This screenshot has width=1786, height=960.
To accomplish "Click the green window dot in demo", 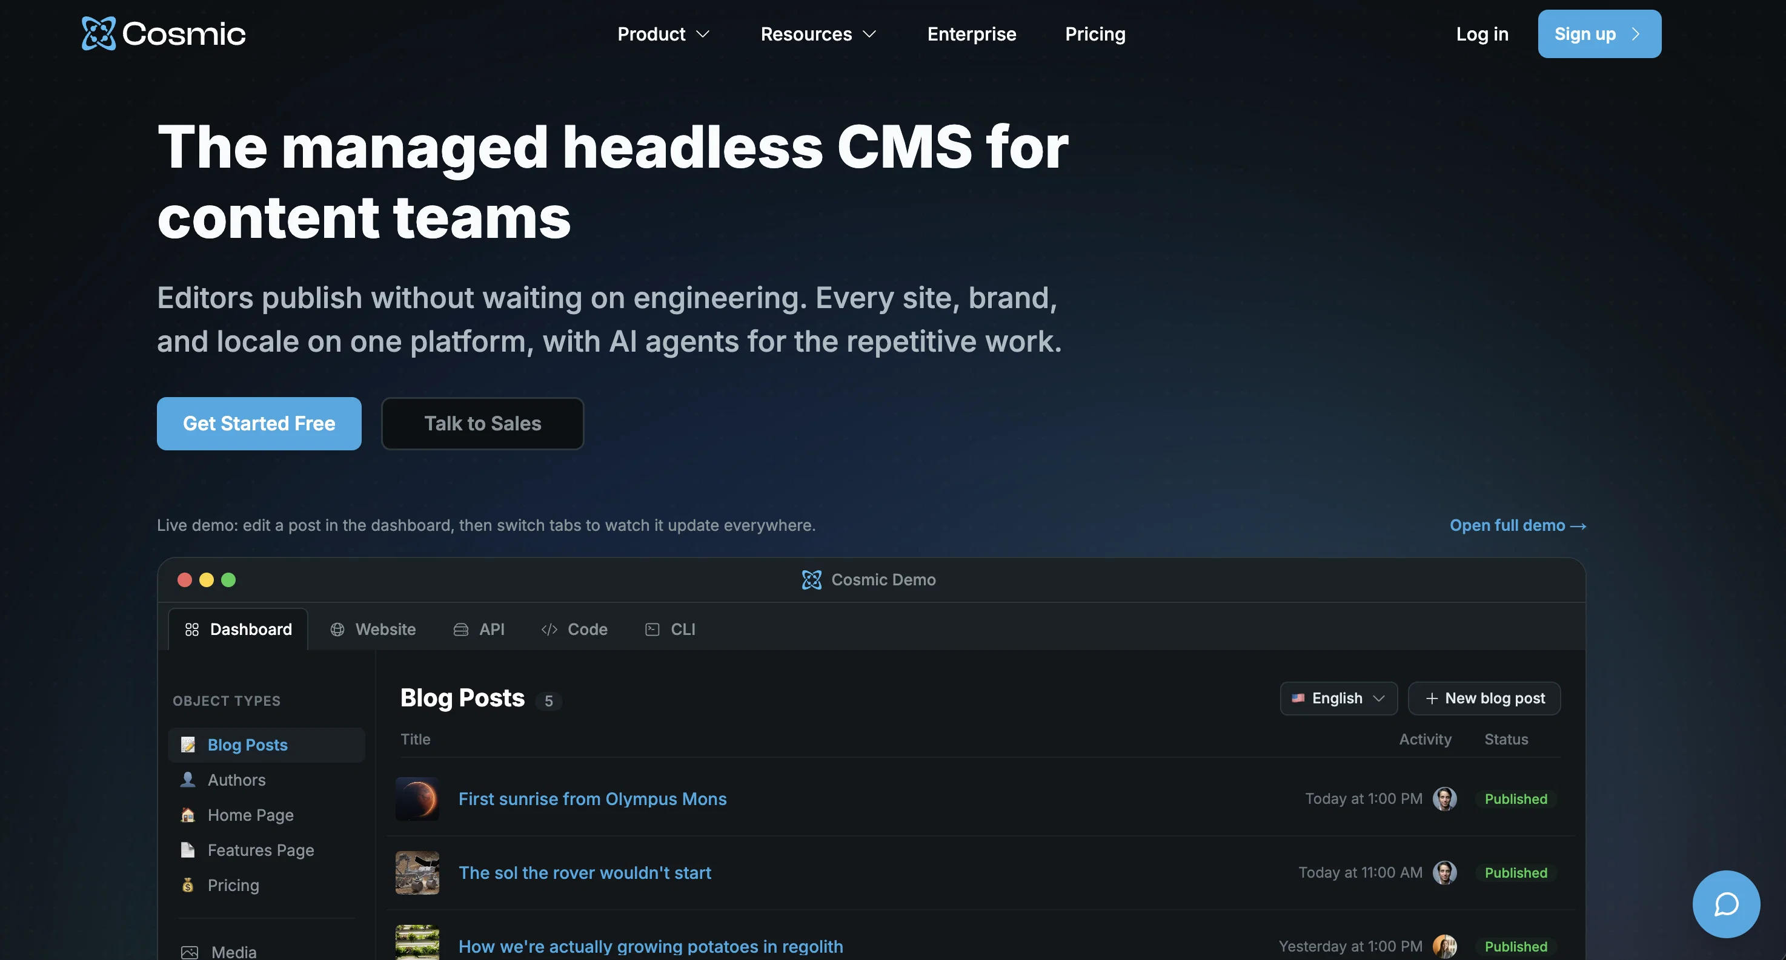I will (228, 580).
